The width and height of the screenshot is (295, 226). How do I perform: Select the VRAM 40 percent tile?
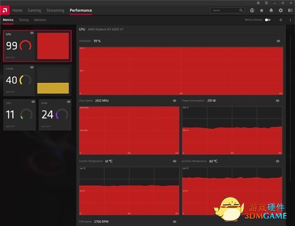[37, 80]
